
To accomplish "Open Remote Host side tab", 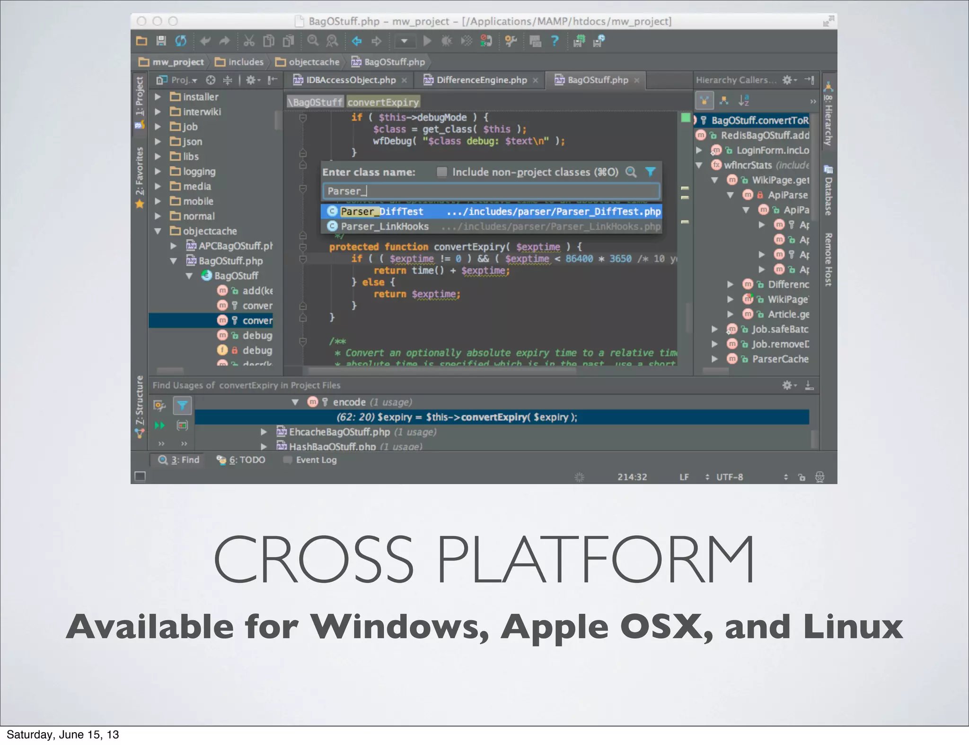I will pyautogui.click(x=828, y=260).
